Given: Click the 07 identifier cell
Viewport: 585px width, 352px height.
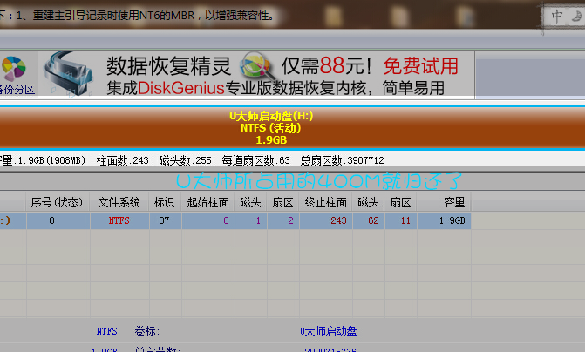Looking at the screenshot, I should click(x=164, y=220).
